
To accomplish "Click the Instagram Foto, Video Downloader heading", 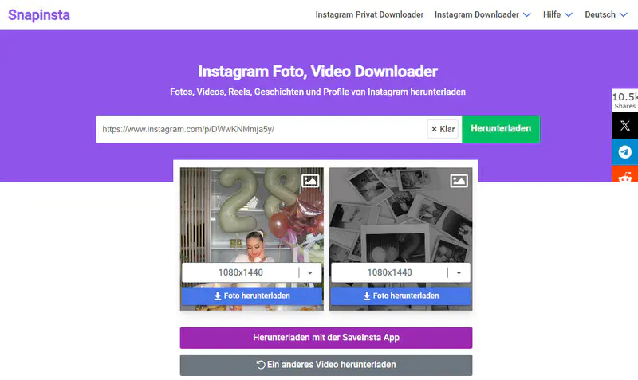I will click(317, 72).
